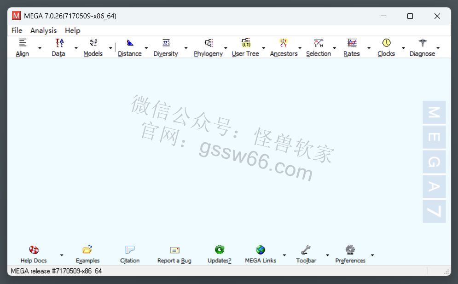This screenshot has width=458, height=284.
Task: Click the Rates icon
Action: pos(352,43)
